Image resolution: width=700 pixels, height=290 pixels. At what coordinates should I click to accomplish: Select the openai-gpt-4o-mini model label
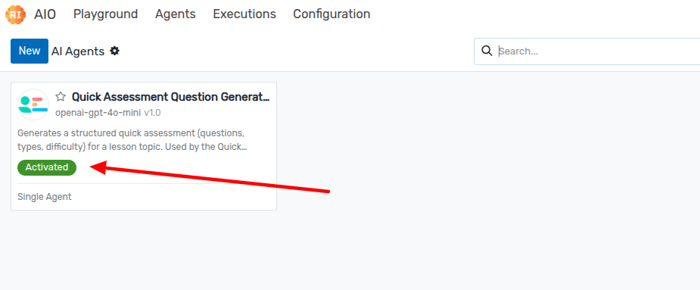(98, 113)
